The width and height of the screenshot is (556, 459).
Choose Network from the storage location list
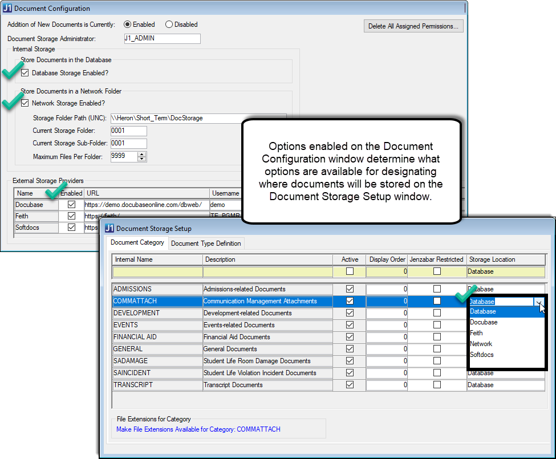(481, 344)
